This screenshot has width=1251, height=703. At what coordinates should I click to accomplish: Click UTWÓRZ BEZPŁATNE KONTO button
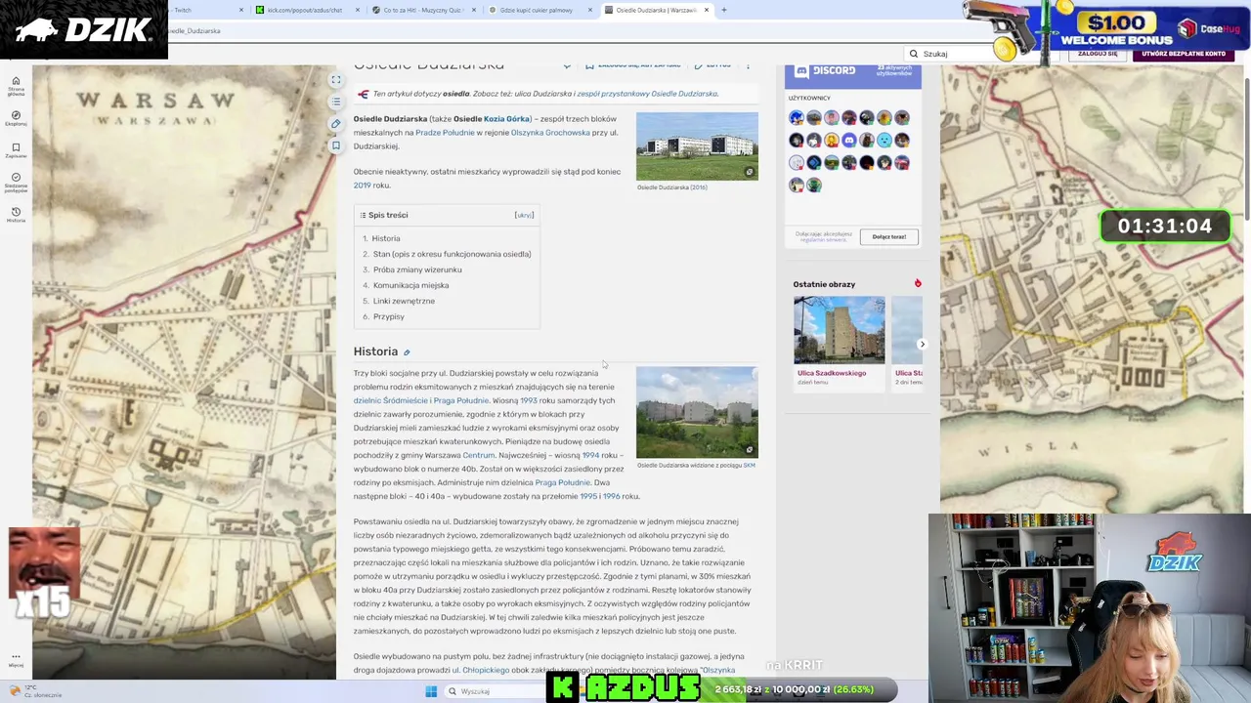1184,54
